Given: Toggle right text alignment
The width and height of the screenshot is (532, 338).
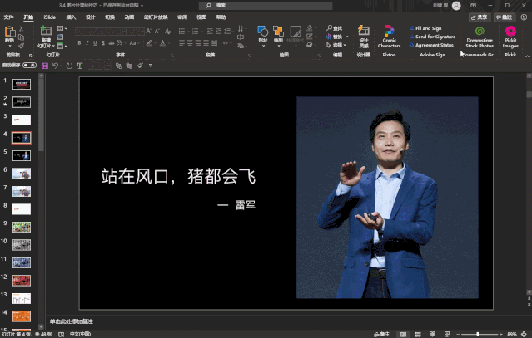Looking at the screenshot, I should 198,43.
